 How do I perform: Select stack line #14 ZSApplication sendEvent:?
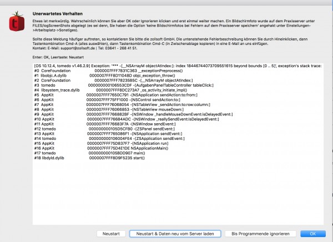(x=109, y=139)
